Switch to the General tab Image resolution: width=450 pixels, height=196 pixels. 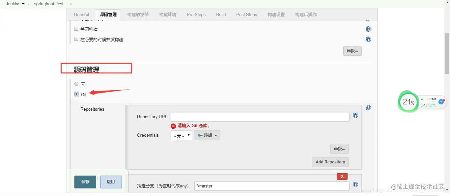(x=81, y=14)
